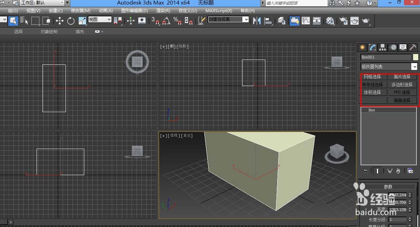Click the 曲面选择 modifier button

402,100
